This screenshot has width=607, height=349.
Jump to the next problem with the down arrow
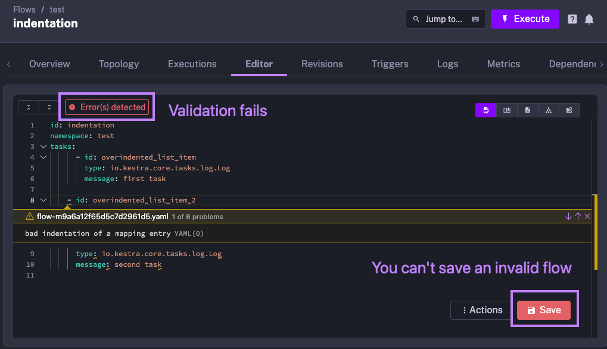pos(568,216)
